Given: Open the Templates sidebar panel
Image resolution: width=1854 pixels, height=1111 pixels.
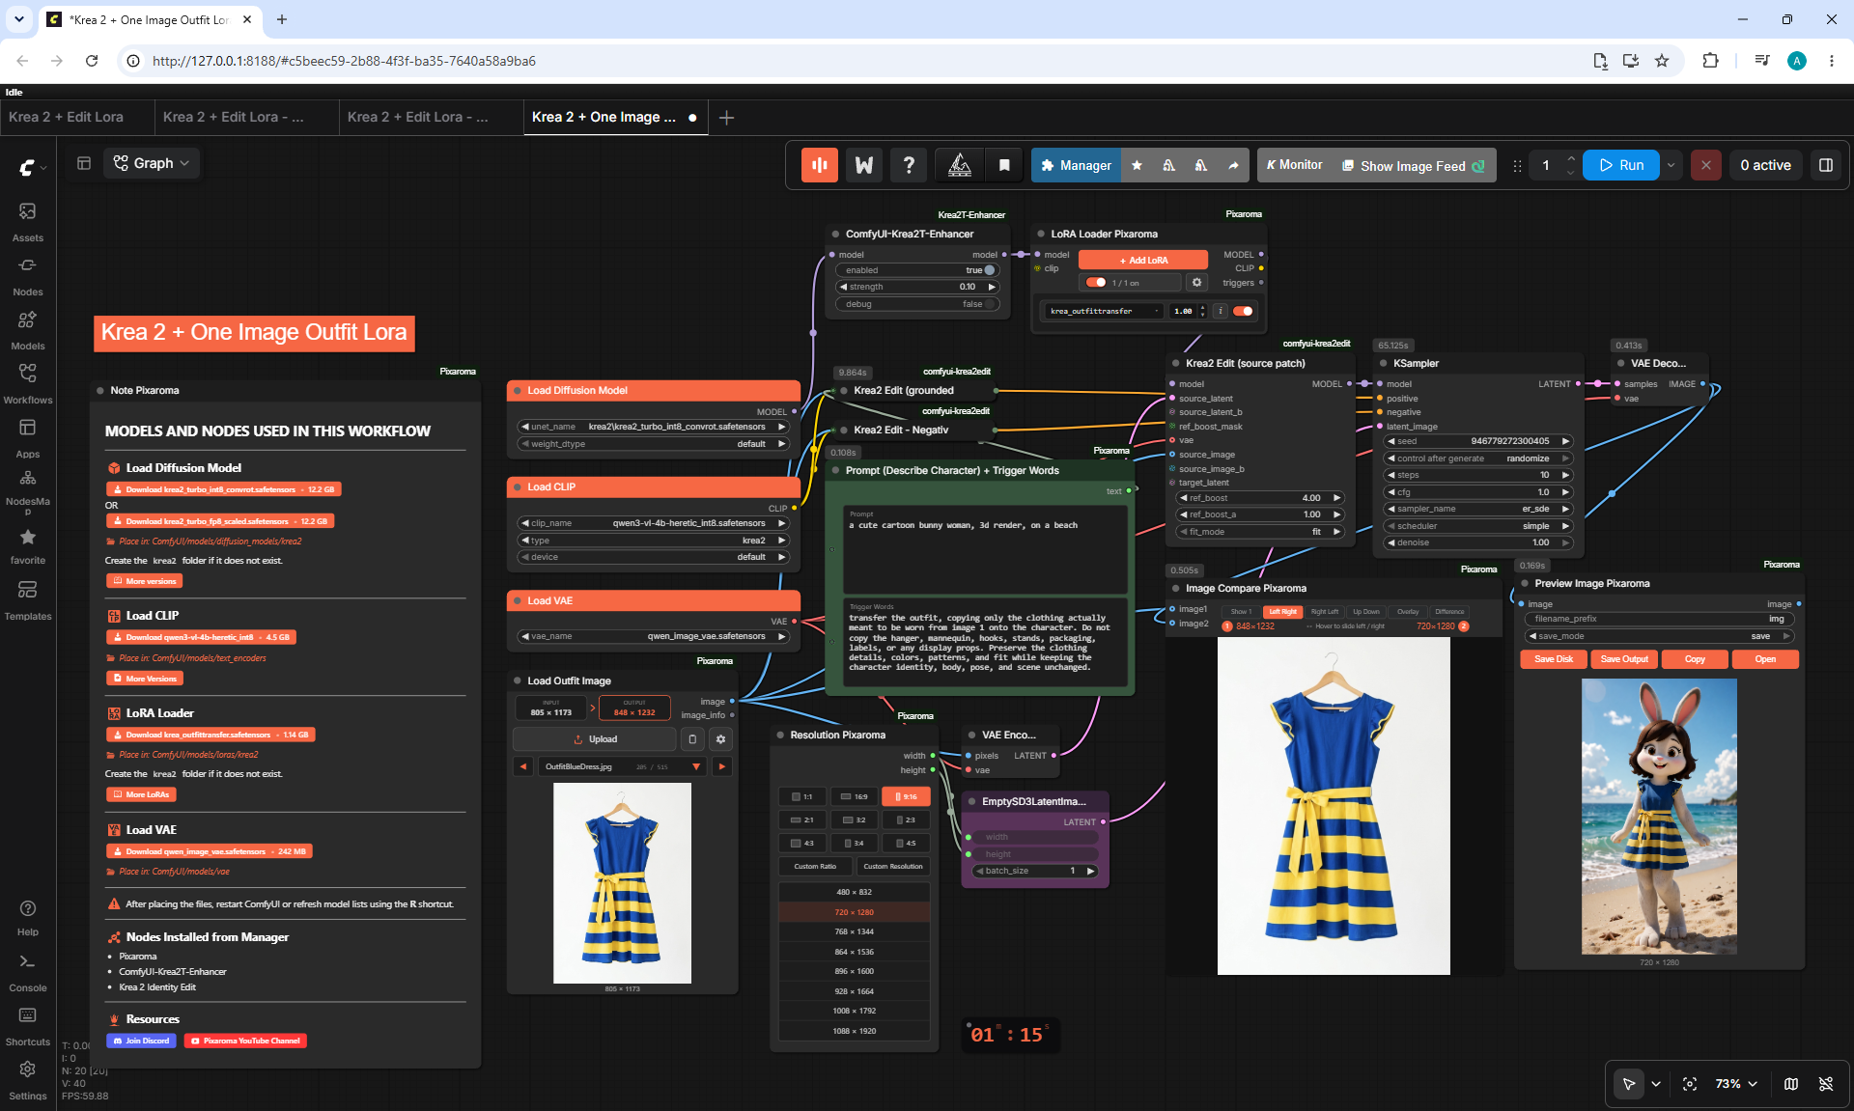Looking at the screenshot, I should coord(27,599).
